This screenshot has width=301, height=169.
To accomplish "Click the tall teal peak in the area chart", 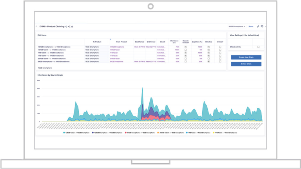I will click(142, 96).
